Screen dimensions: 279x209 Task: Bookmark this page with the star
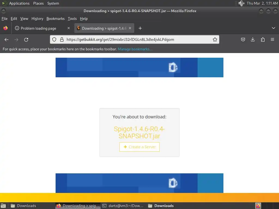(215, 39)
